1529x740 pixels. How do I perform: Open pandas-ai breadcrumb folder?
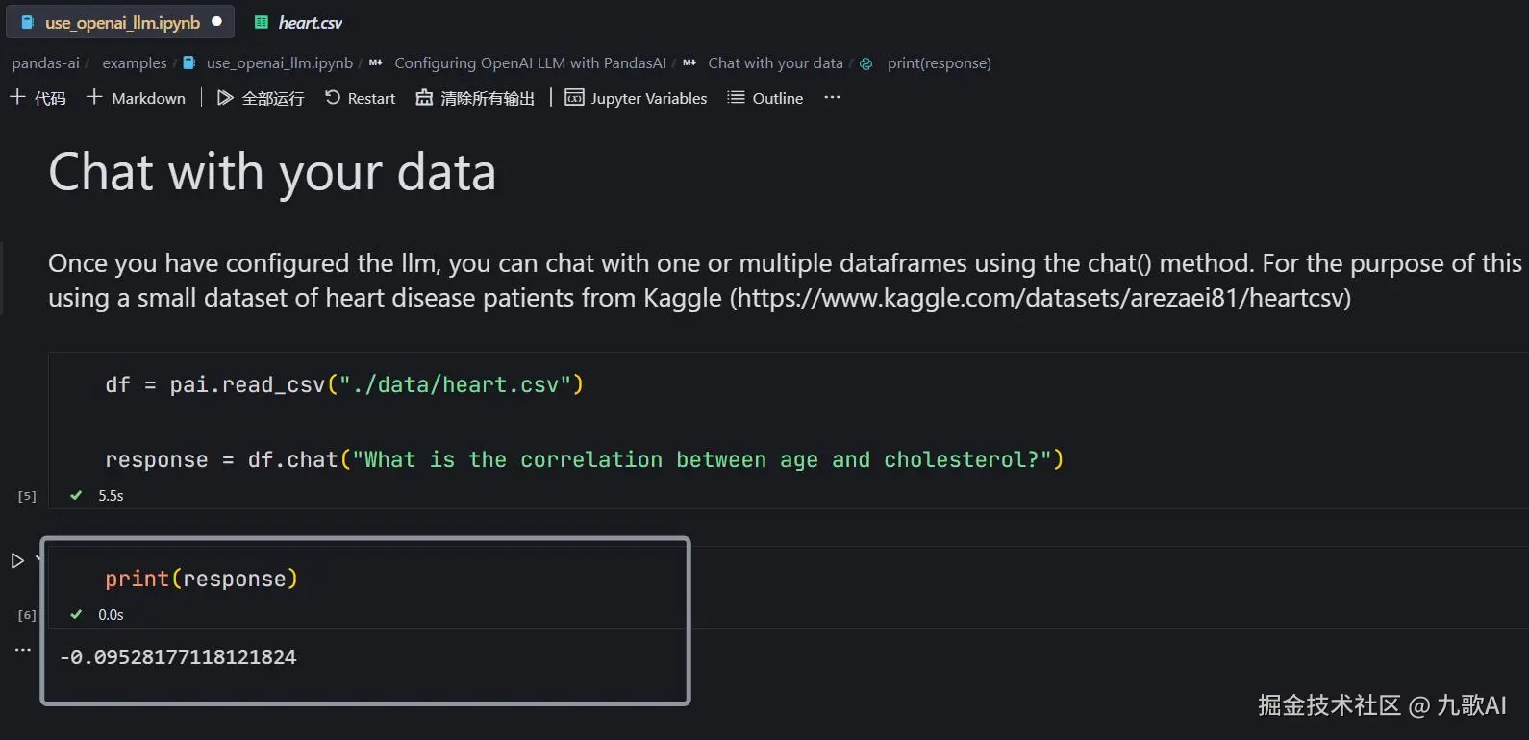pyautogui.click(x=45, y=63)
